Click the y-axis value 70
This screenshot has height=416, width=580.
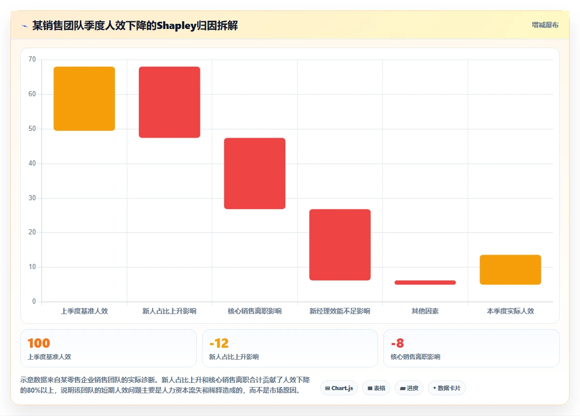point(32,60)
